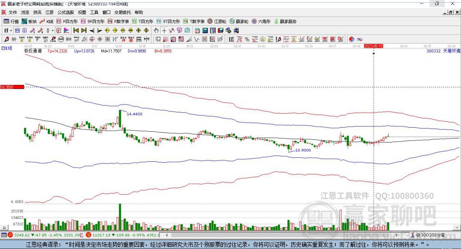Image resolution: width=461 pixels, height=249 pixels.
Task: Click the 14.4400 high price label
Action: pyautogui.click(x=134, y=114)
